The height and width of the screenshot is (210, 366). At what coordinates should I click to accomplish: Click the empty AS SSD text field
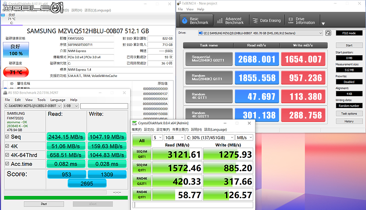pyautogui.click(x=104, y=106)
